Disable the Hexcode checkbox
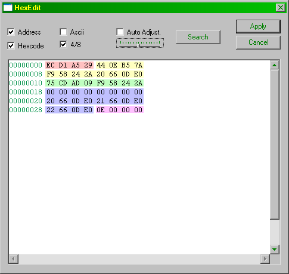The width and height of the screenshot is (289, 274). click(x=11, y=45)
